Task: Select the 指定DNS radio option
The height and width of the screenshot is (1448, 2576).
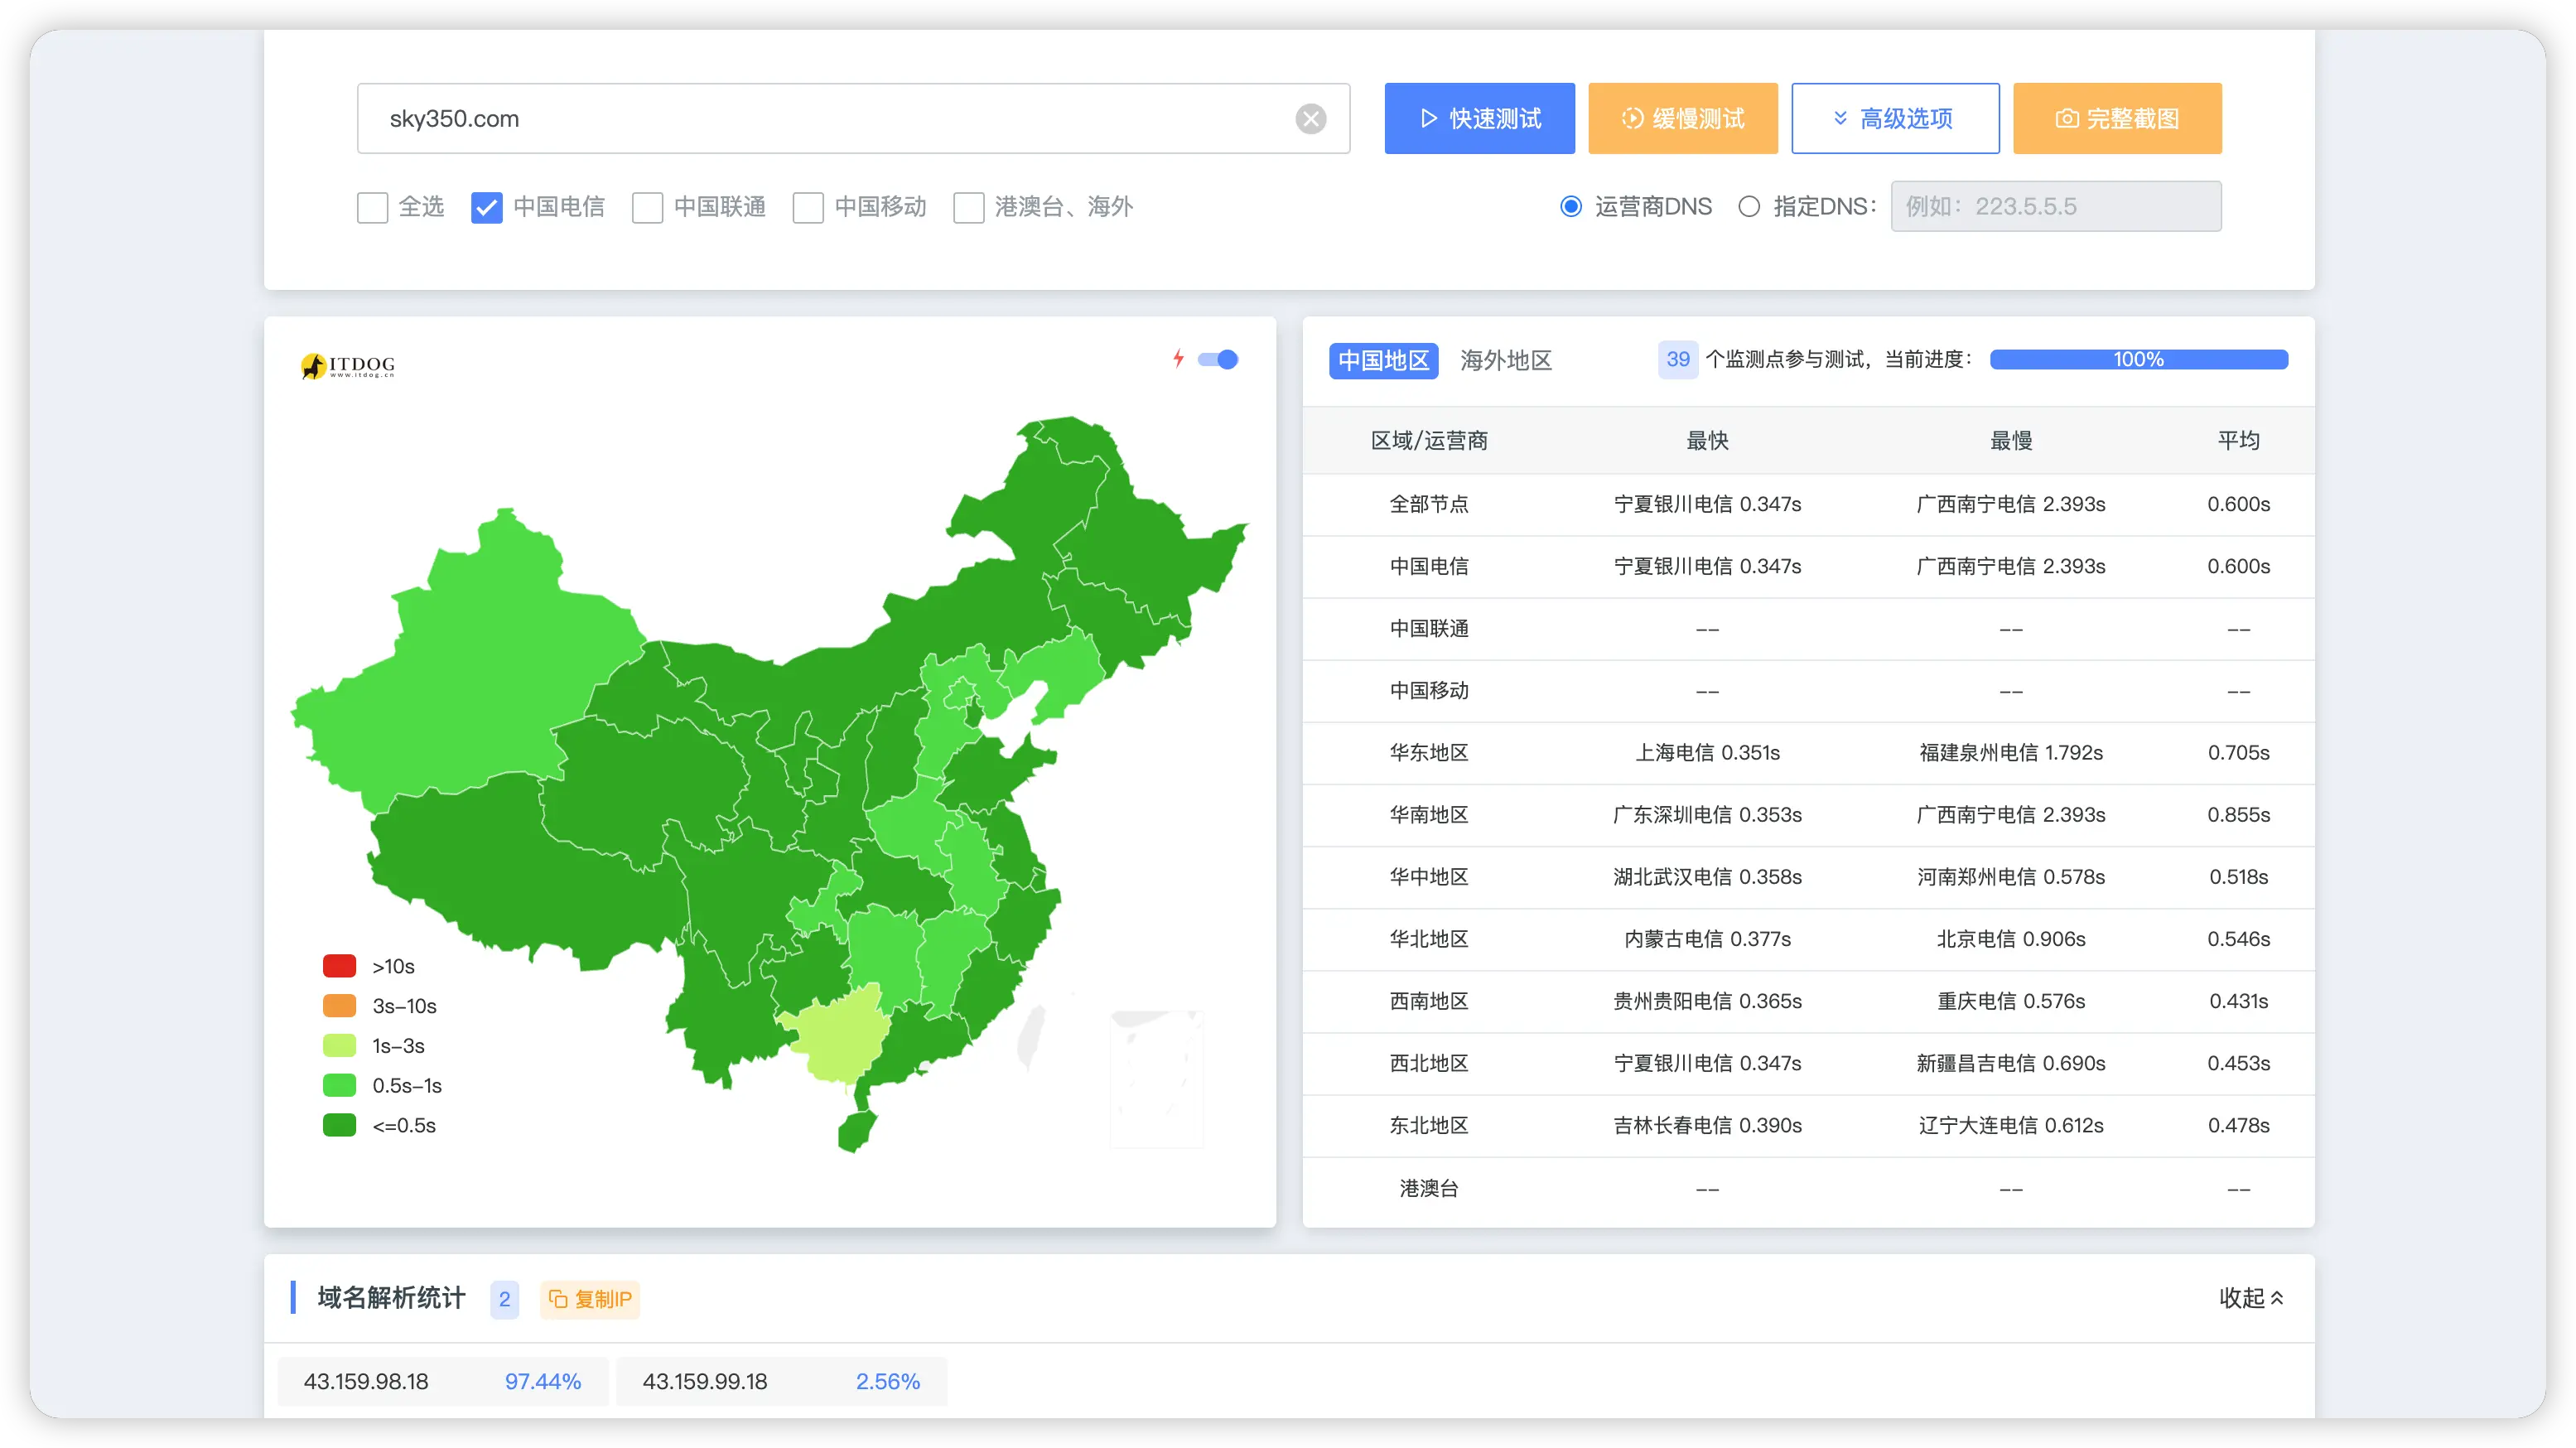Action: tap(1749, 207)
